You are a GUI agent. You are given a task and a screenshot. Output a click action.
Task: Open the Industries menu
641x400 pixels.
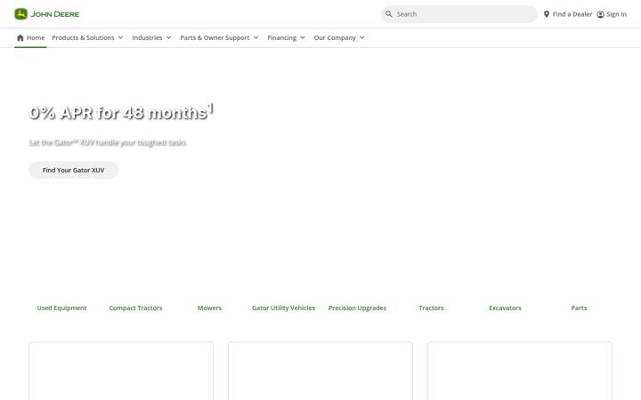151,37
